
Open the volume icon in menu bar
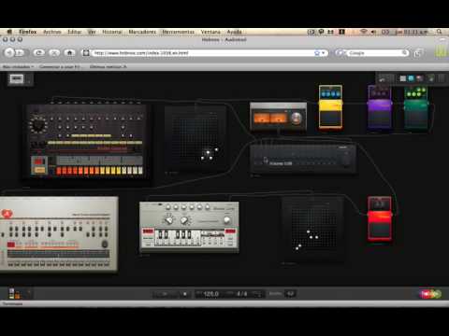click(x=373, y=32)
